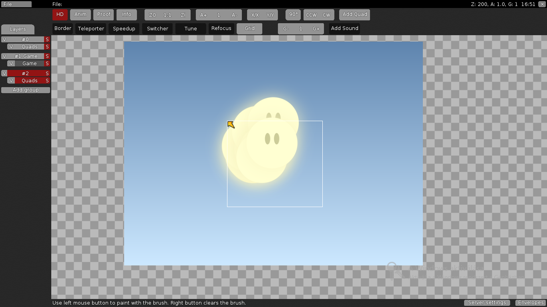Hide group #1 Game using its V toggle
Screen dimensions: 547x307
tap(4, 56)
